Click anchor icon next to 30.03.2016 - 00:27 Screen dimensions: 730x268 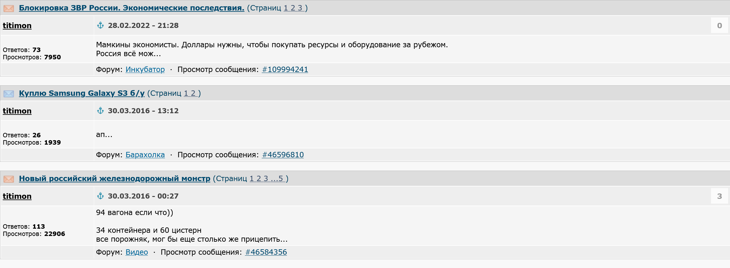(100, 196)
